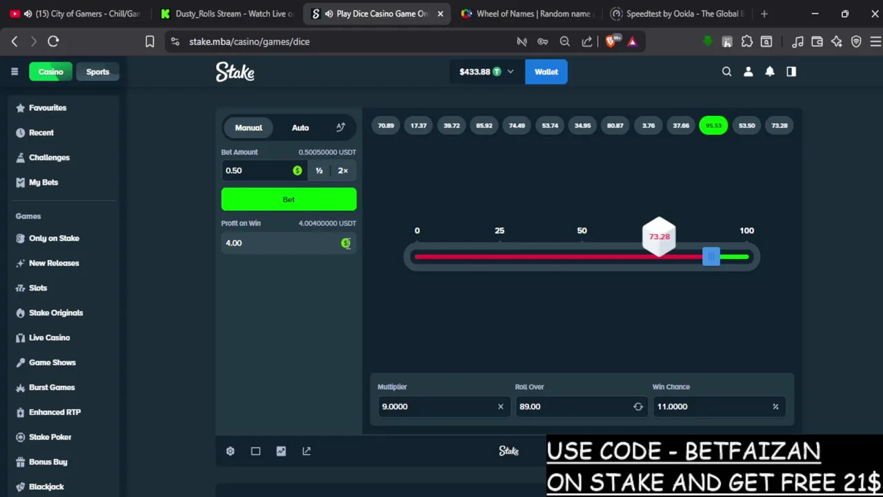Switch to Speedtest by Ookla tab
This screenshot has width=883, height=497.
[677, 14]
